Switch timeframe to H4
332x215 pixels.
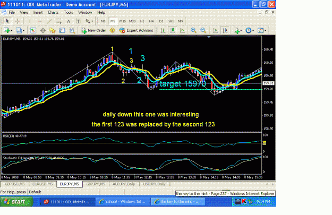coord(151,21)
